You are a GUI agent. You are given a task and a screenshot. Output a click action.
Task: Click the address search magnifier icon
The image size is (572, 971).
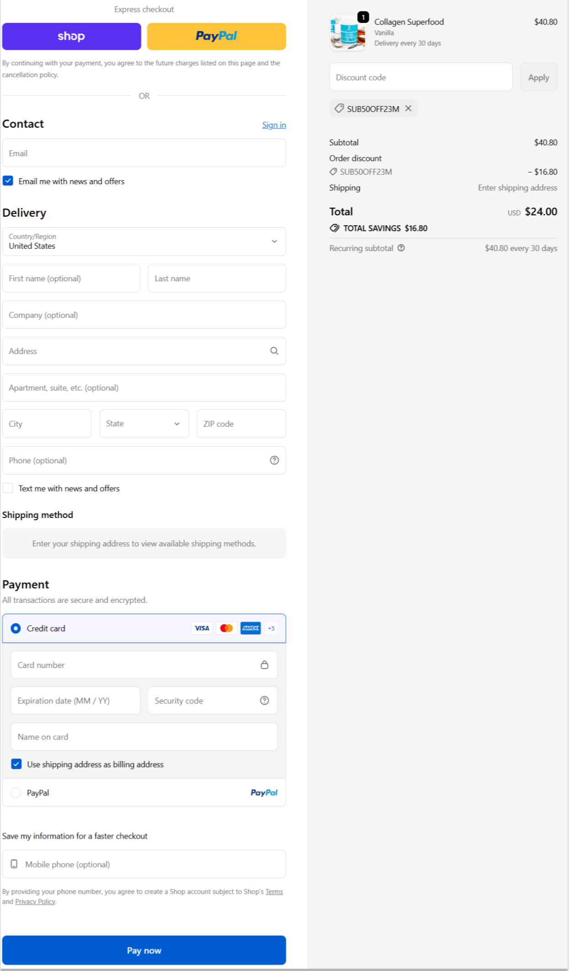click(274, 351)
